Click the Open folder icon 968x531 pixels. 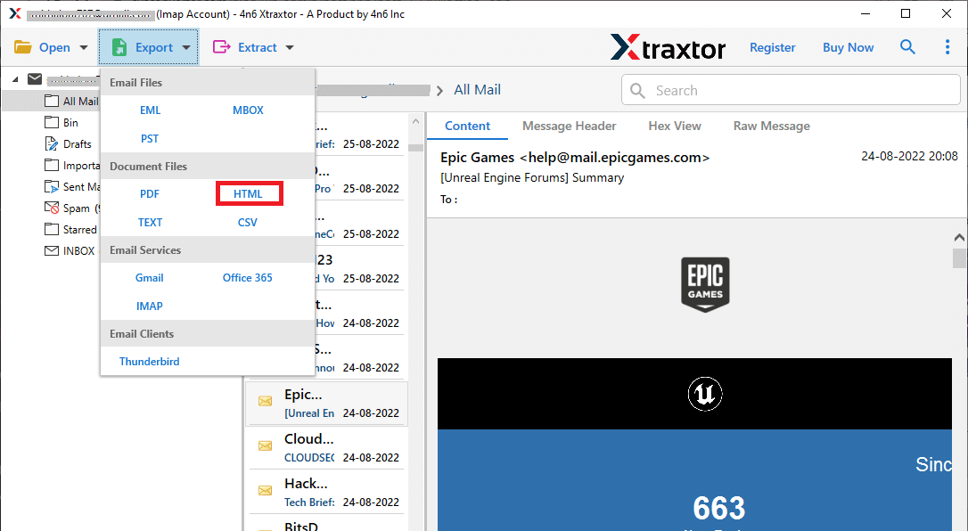point(21,46)
